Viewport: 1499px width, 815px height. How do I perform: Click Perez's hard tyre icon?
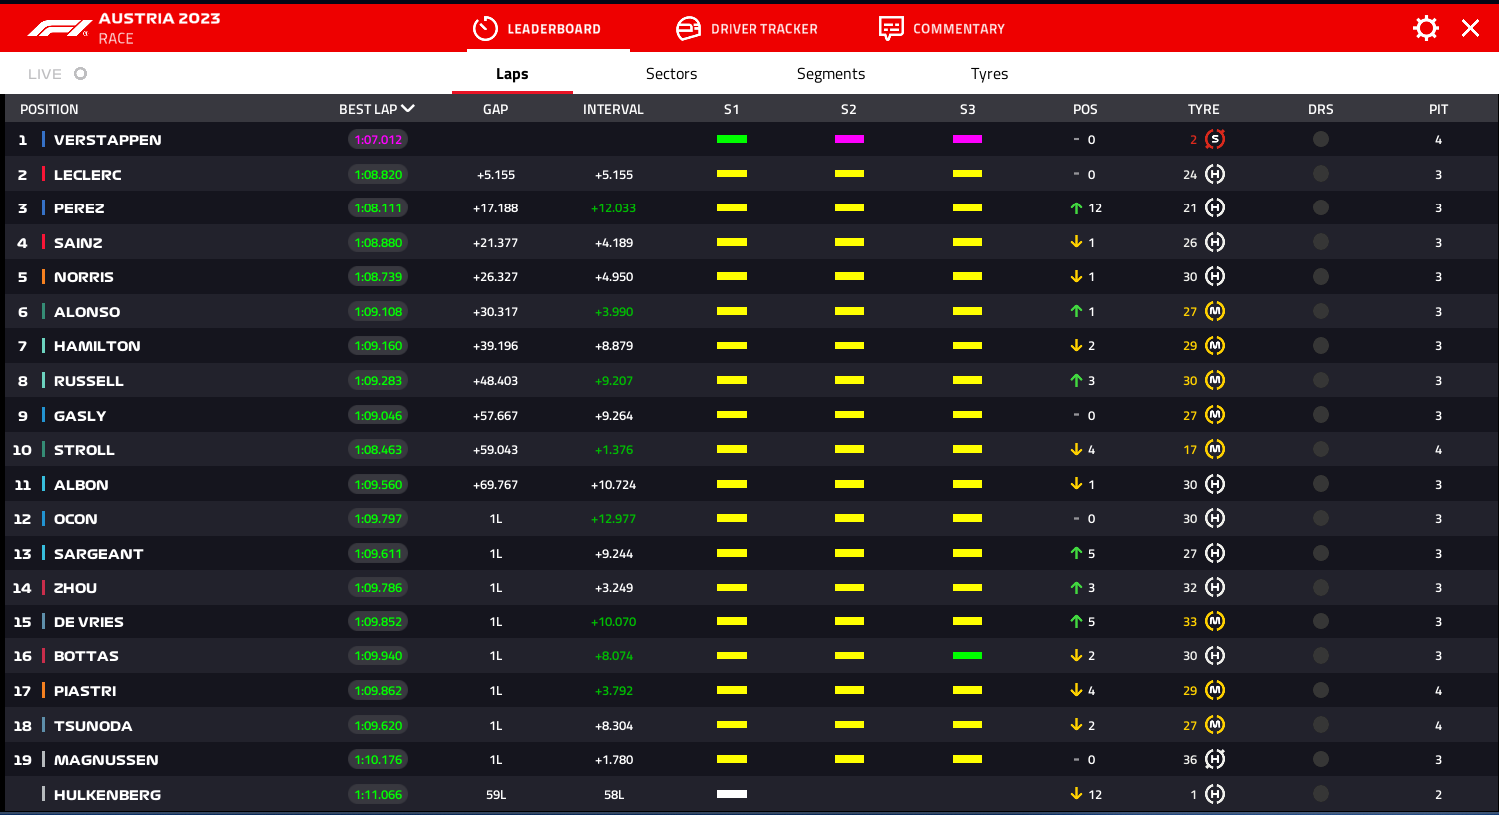pyautogui.click(x=1215, y=207)
